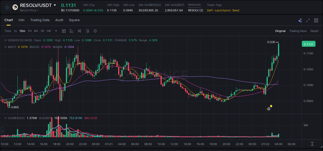Click the calendar go-to-date icon

point(64,31)
